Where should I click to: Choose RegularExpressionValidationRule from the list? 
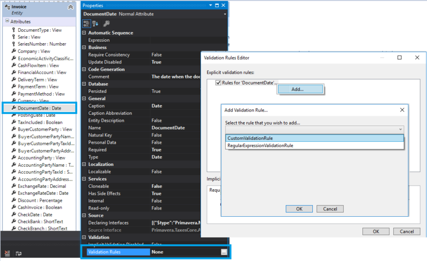tap(315, 146)
